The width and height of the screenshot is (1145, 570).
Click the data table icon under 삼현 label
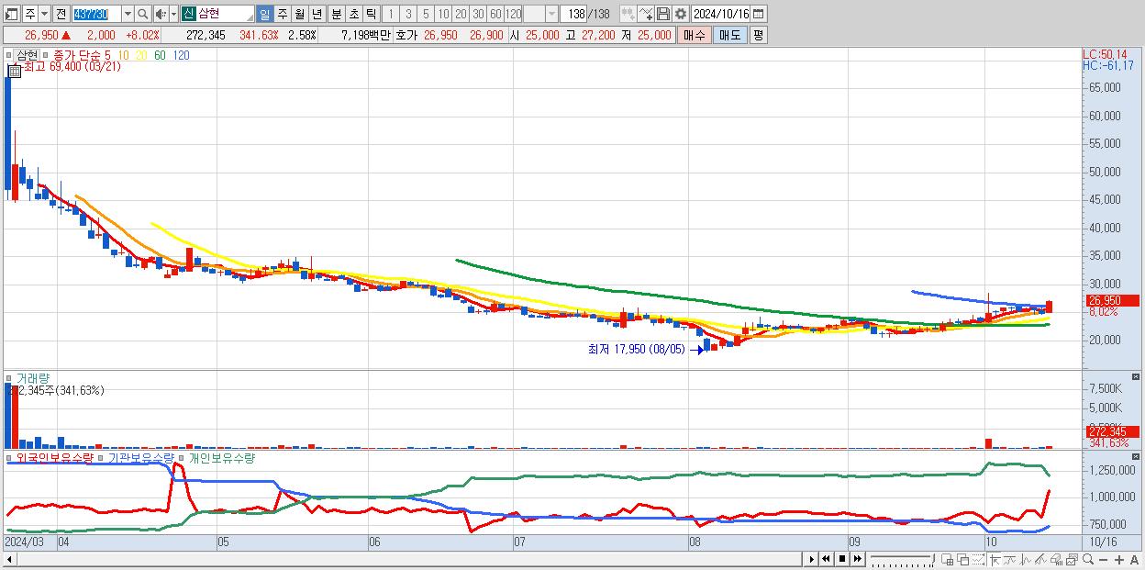(x=14, y=70)
